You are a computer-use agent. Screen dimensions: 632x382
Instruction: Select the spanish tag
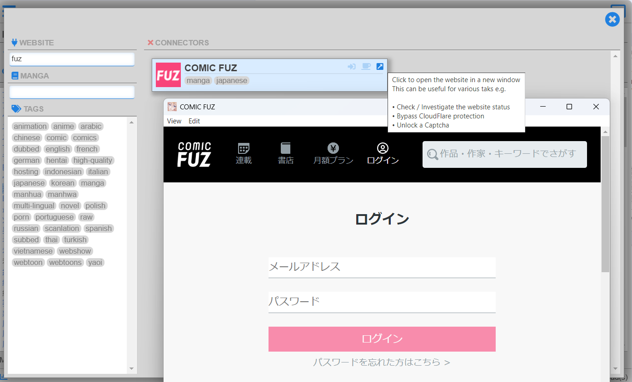[x=99, y=228]
